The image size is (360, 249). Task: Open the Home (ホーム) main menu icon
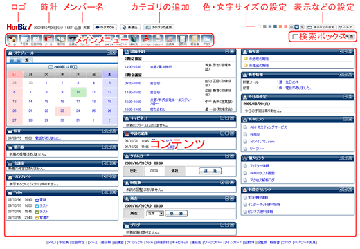[12, 39]
